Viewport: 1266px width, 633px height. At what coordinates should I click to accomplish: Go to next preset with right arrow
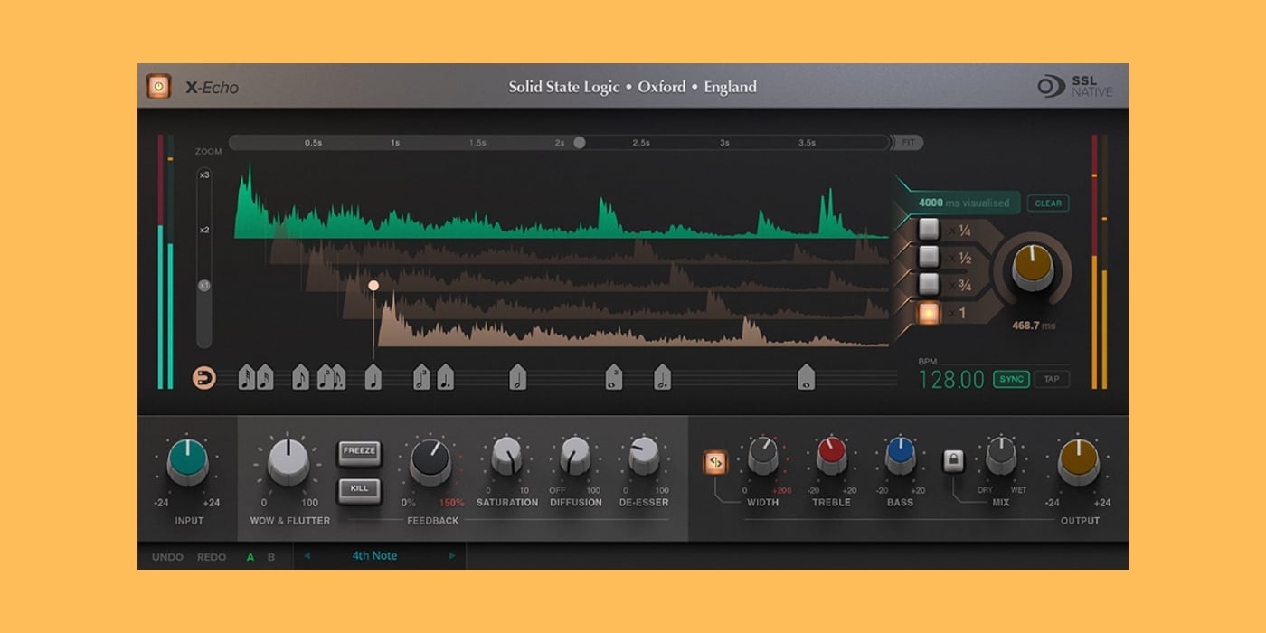pos(452,556)
